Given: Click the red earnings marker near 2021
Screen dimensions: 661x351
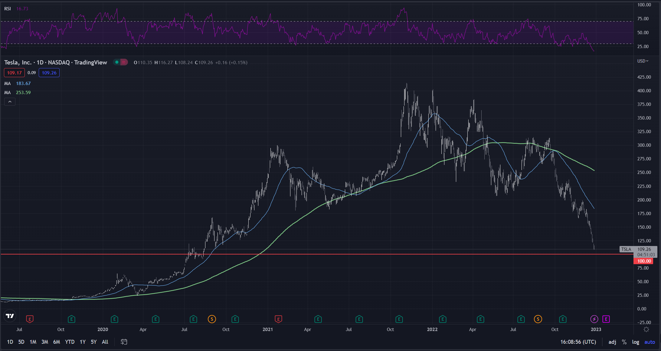Looking at the screenshot, I should click(278, 319).
